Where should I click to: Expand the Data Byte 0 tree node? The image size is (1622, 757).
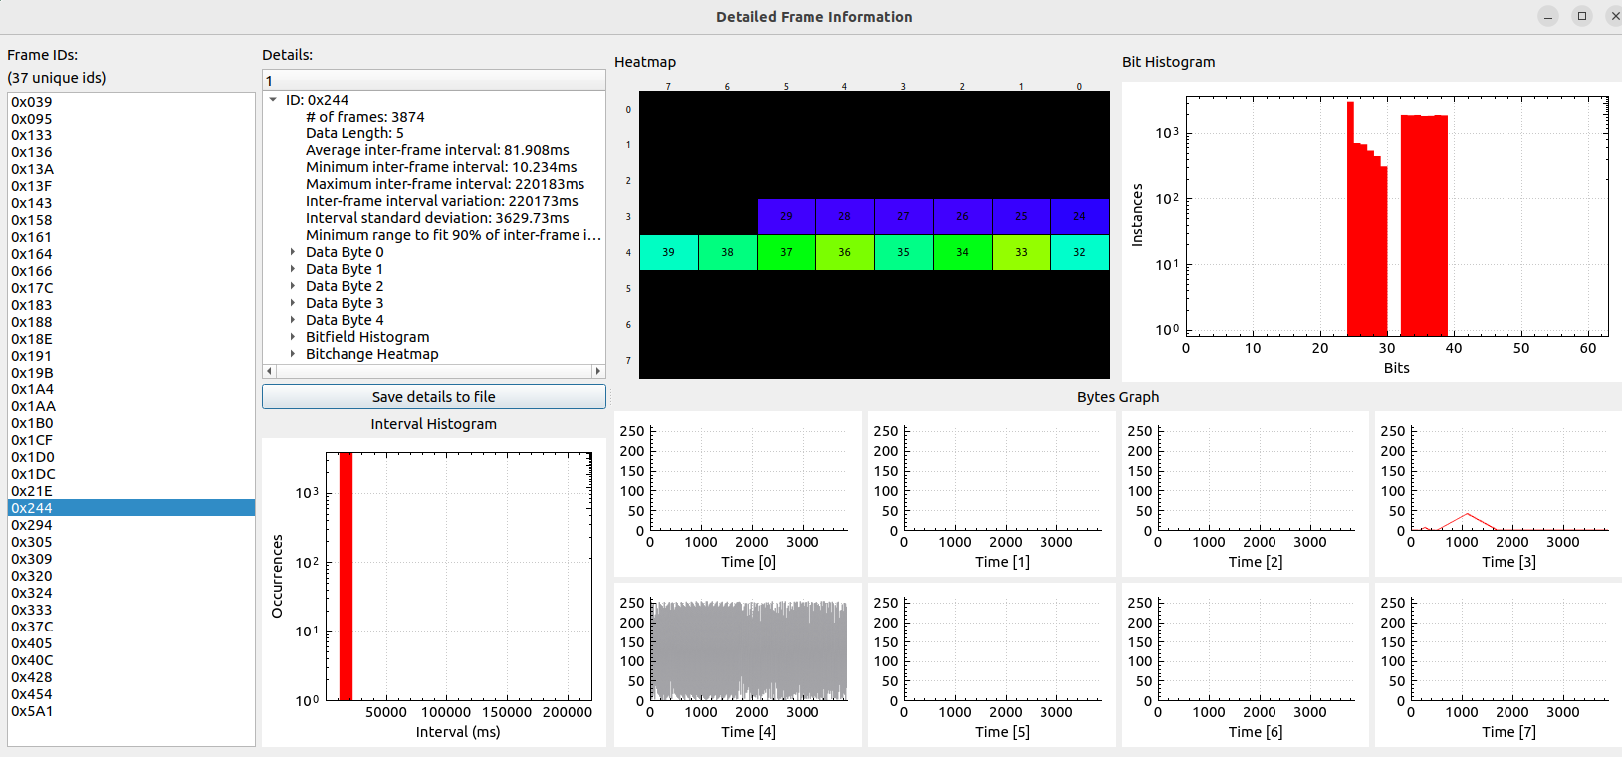tap(292, 252)
